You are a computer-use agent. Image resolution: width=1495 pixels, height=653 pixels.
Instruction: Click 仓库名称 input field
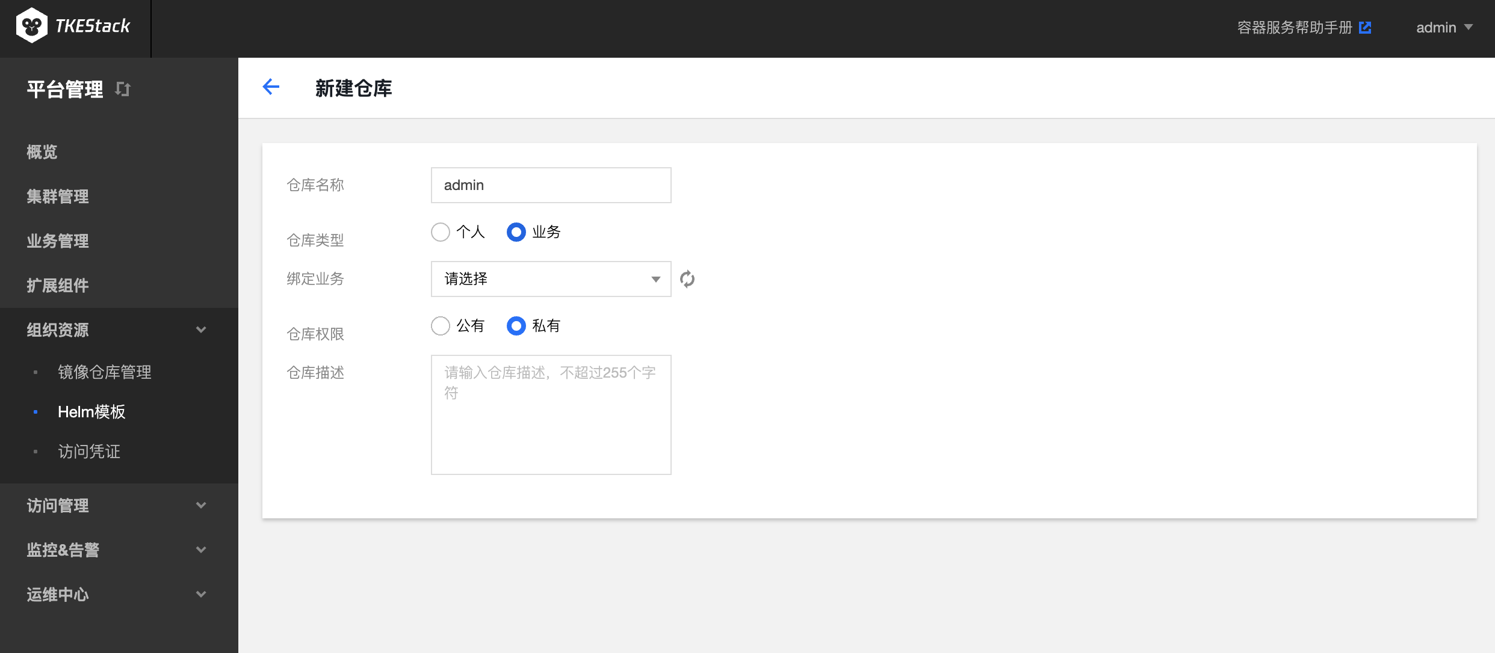(x=550, y=186)
